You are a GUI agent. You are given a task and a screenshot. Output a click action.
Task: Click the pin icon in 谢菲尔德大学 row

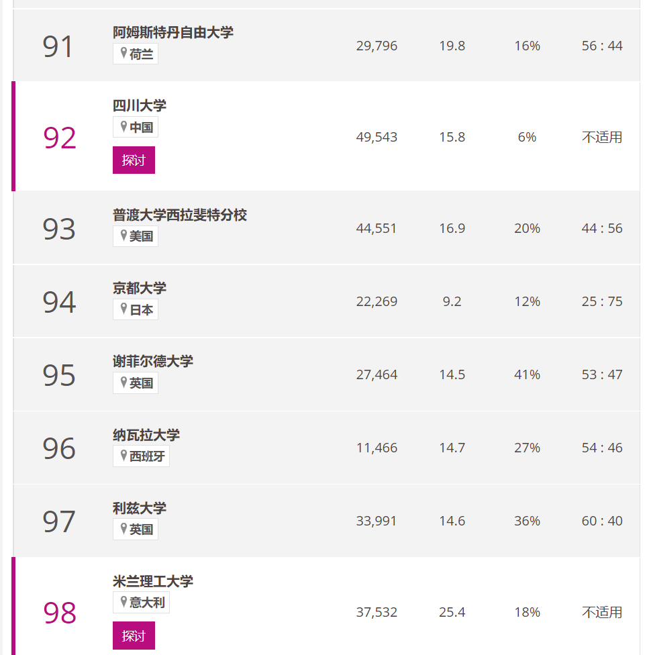coord(123,383)
